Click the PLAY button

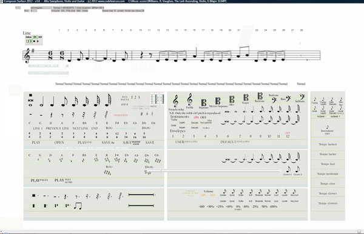tap(36, 142)
